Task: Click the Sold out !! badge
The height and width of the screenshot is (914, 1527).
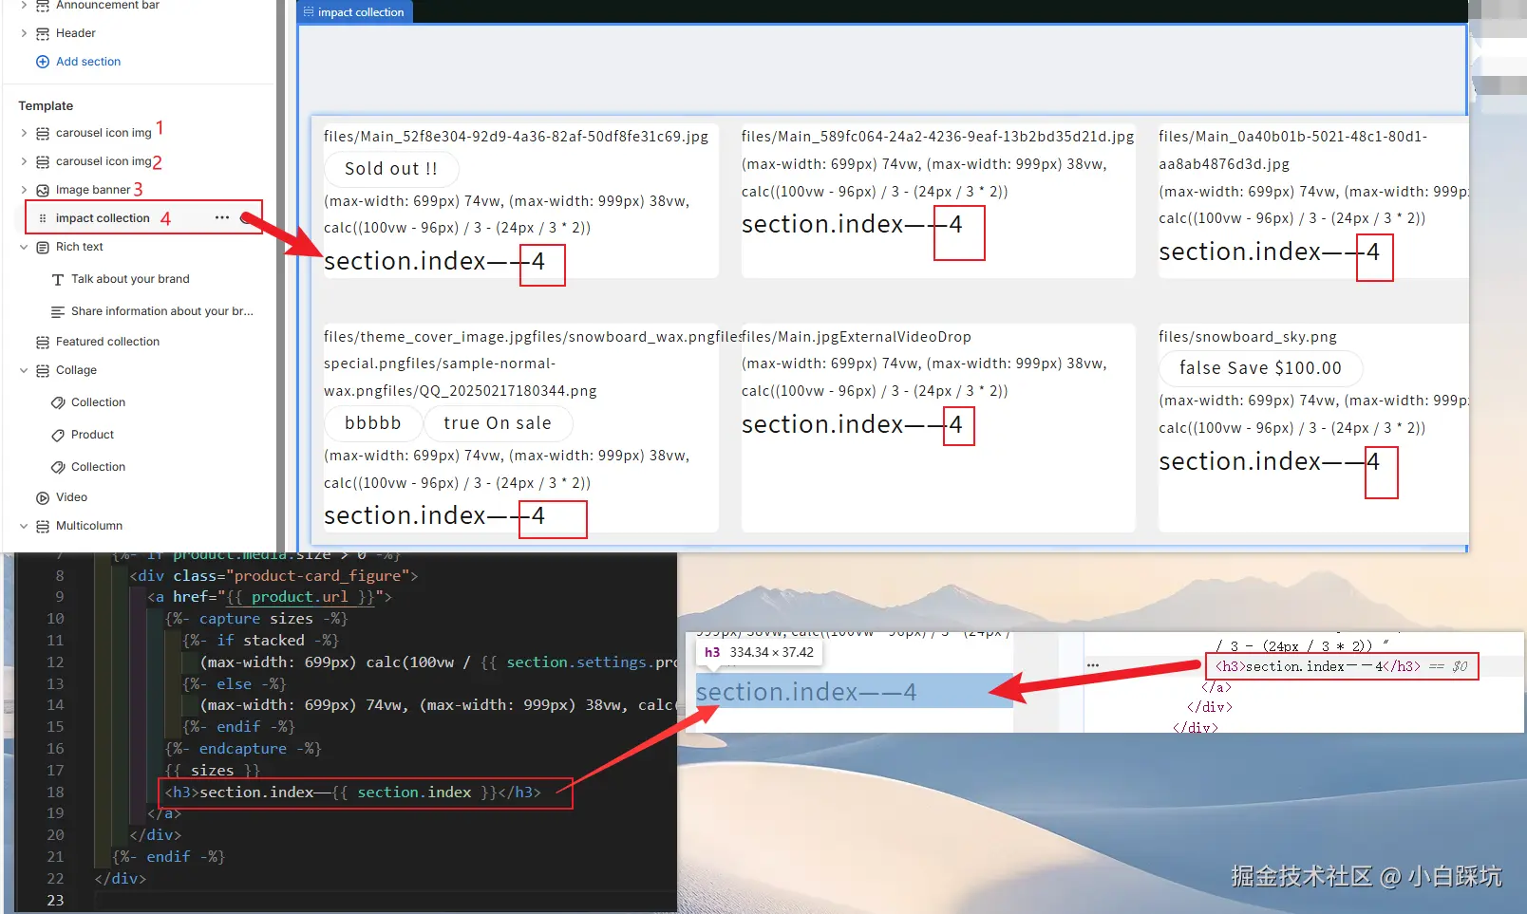Action: pyautogui.click(x=391, y=169)
